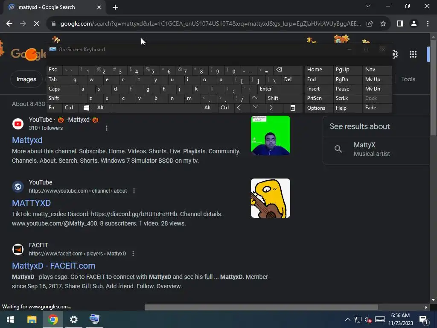The width and height of the screenshot is (437, 328).
Task: Open notification center icon
Action: coord(423,319)
